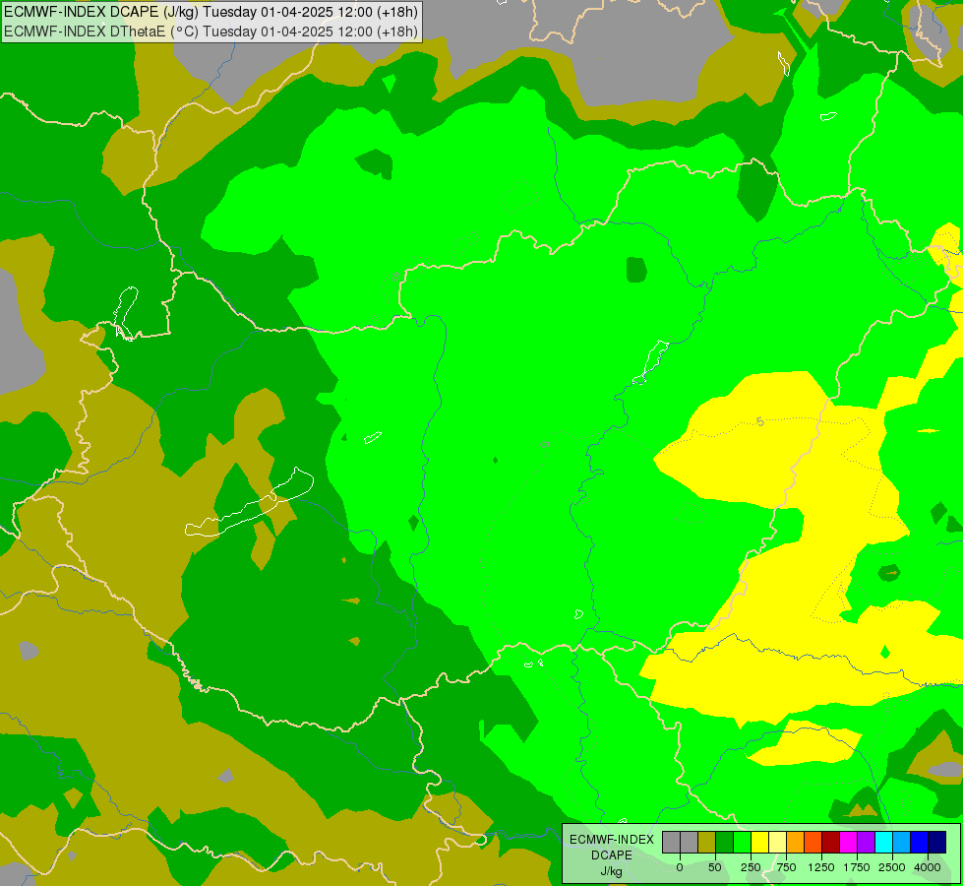The width and height of the screenshot is (963, 886).
Task: Click the bright green legend swatch
Action: tap(742, 843)
